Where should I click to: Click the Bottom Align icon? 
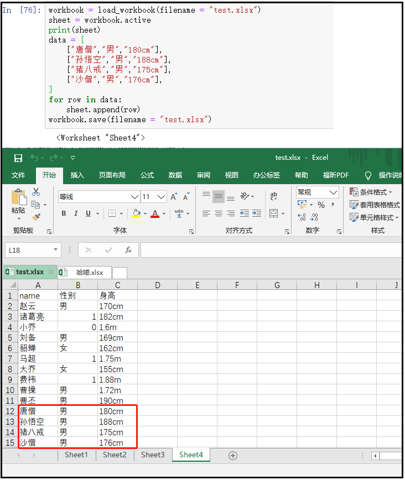(x=231, y=199)
